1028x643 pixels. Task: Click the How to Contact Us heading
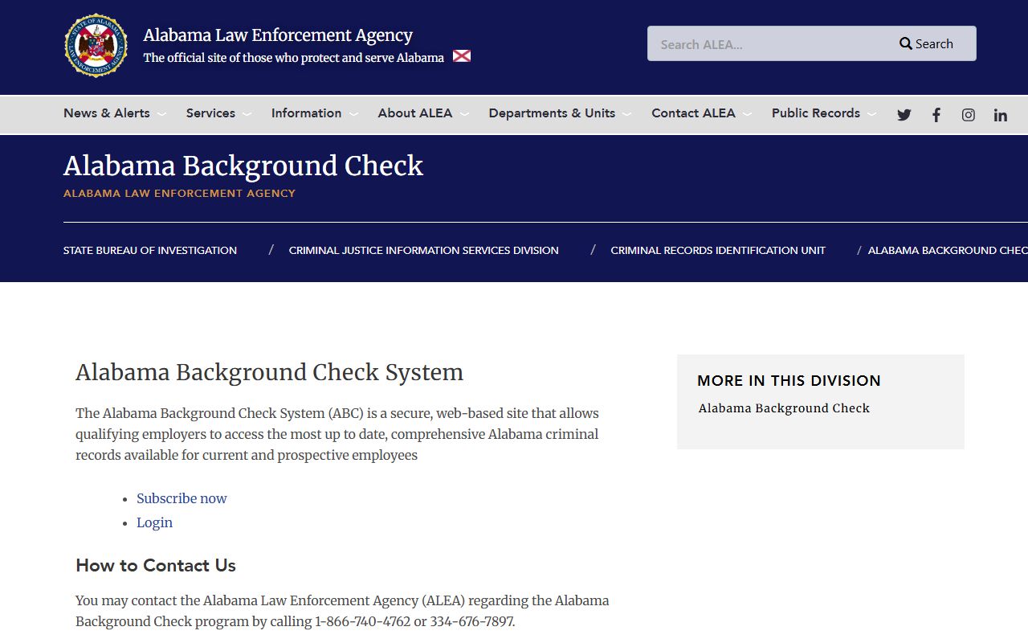[156, 566]
